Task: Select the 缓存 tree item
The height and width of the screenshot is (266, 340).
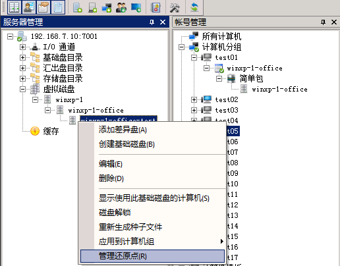Action: [x=51, y=131]
